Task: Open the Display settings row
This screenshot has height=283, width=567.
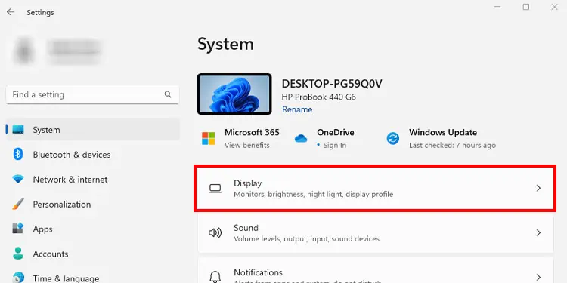Action: tap(375, 189)
